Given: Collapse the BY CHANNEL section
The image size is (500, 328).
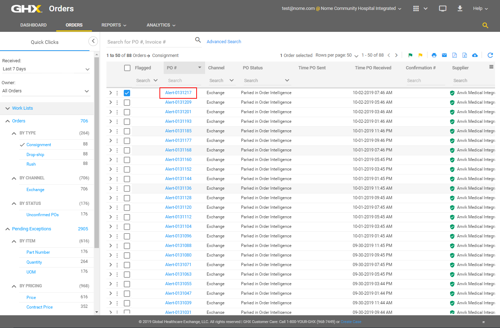Looking at the screenshot, I should click(x=14, y=178).
